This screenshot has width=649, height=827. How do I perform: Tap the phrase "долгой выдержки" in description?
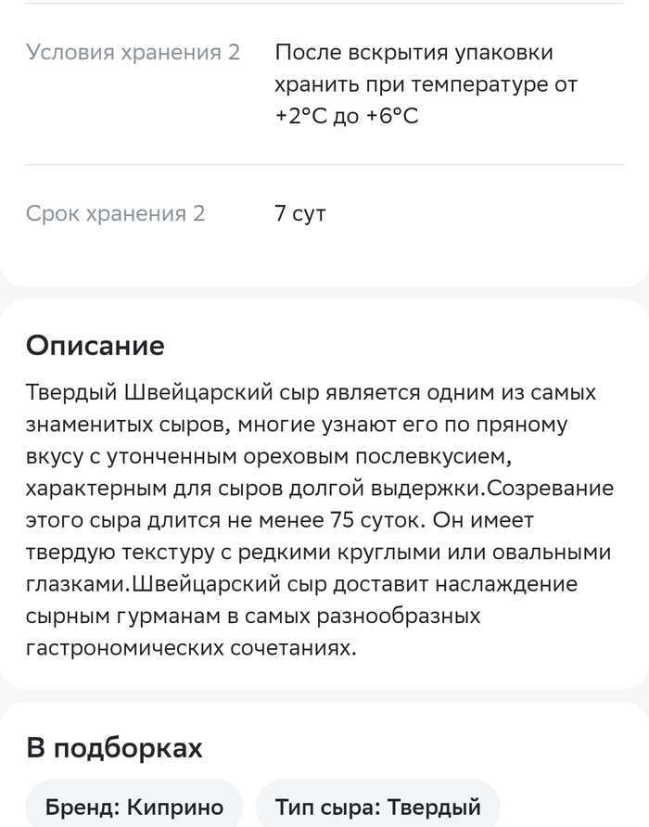(x=406, y=489)
